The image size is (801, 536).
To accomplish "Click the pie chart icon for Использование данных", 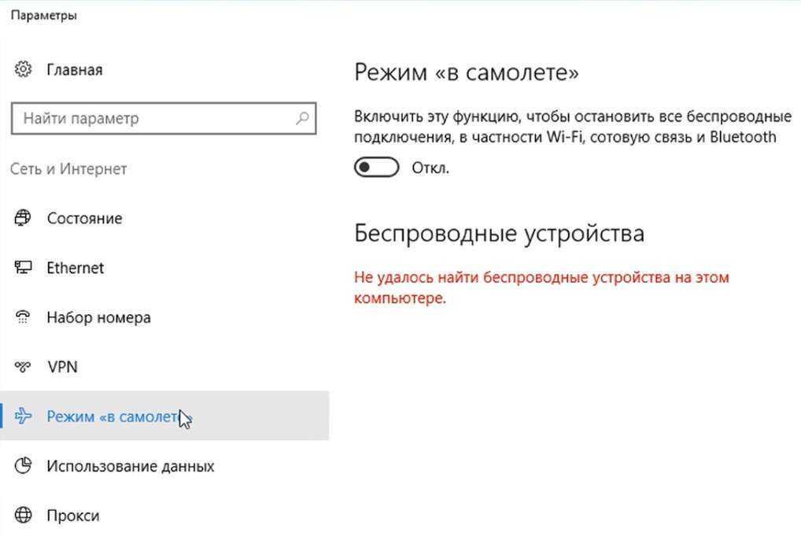I will [24, 466].
